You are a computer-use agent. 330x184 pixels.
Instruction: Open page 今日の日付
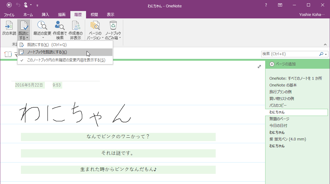278,125
